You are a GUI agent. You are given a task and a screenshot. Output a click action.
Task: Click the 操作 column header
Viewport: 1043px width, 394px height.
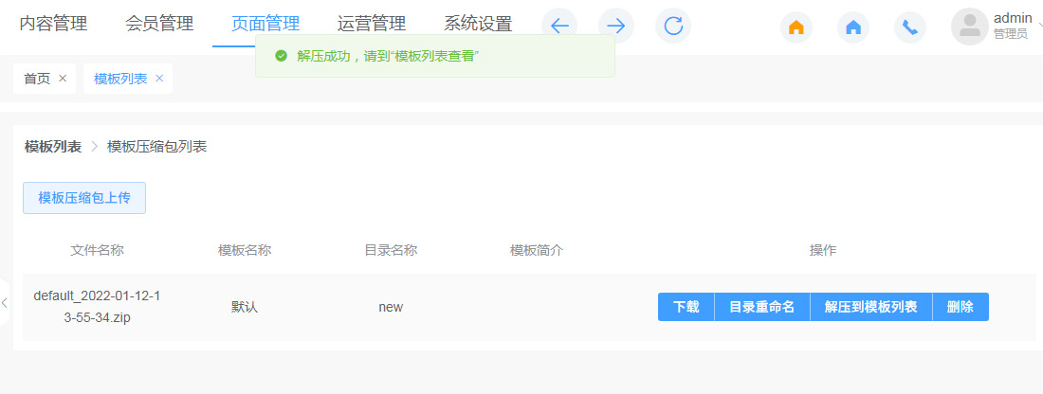(x=823, y=250)
